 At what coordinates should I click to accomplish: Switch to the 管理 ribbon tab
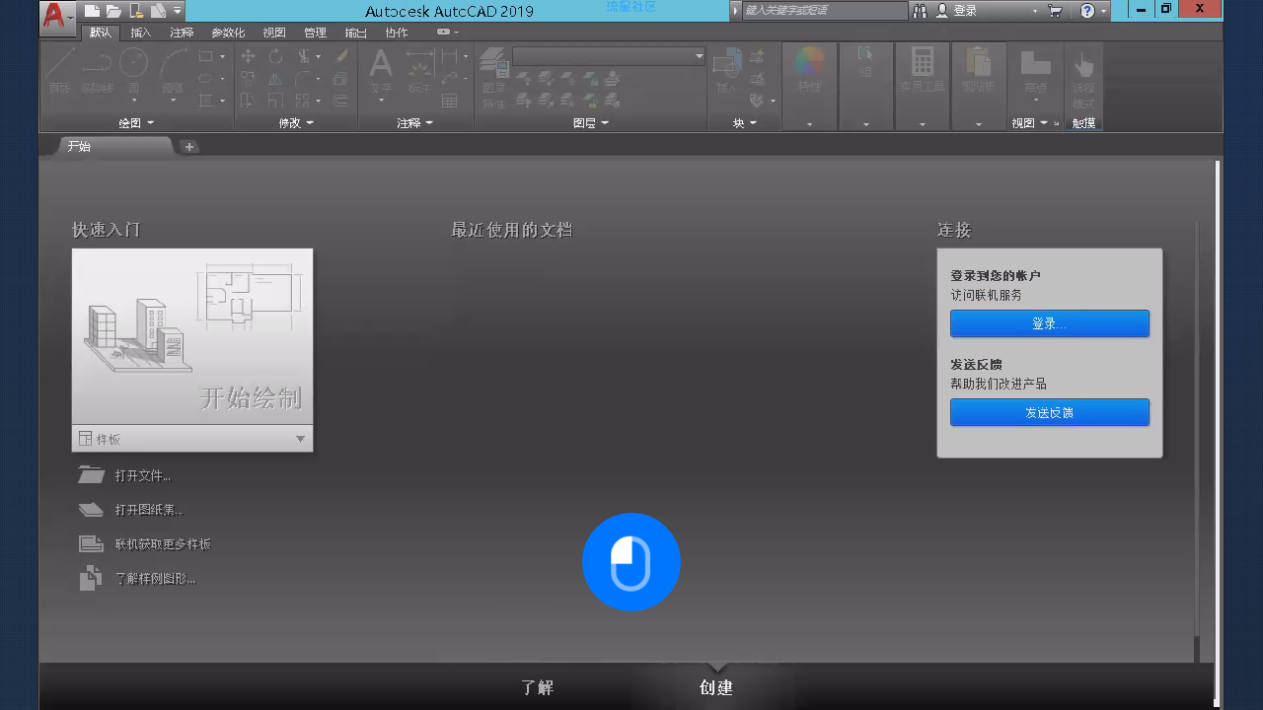[315, 33]
